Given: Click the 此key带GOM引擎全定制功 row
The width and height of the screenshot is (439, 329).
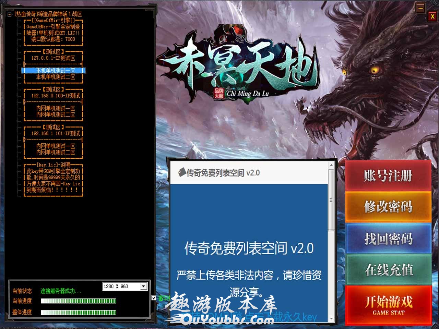Looking at the screenshot, I should click(x=53, y=171).
